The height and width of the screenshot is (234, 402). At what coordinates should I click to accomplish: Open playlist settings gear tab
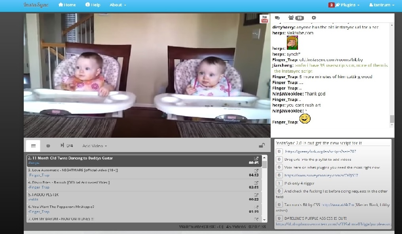click(48, 146)
